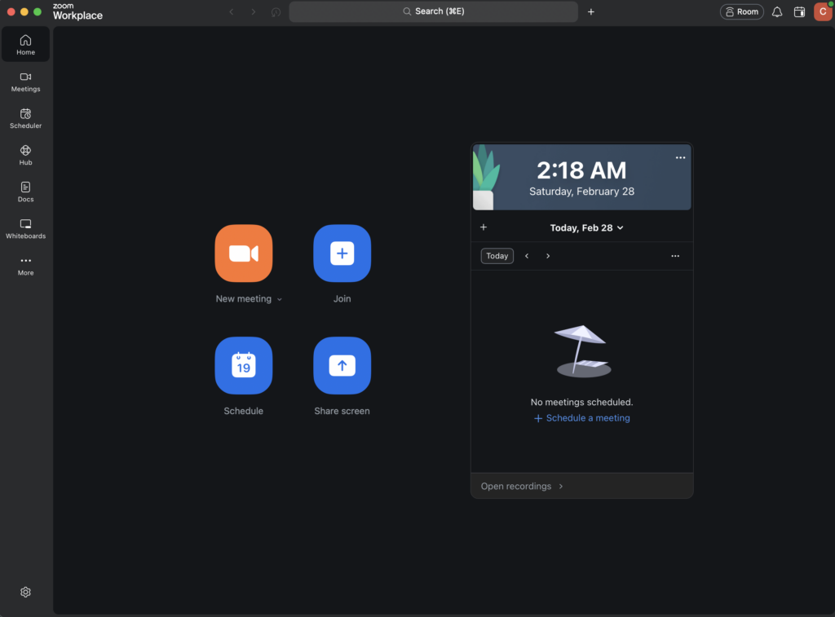The width and height of the screenshot is (835, 617).
Task: Select Home in the sidebar
Action: click(x=25, y=44)
